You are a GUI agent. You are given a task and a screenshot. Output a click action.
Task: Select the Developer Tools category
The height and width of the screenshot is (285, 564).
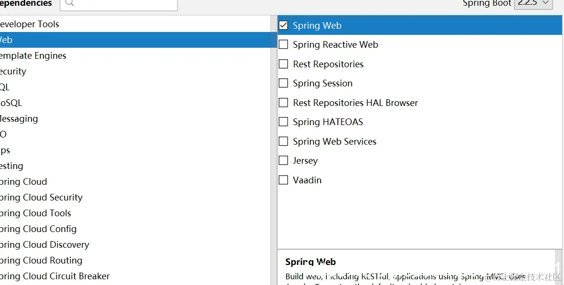click(x=136, y=24)
